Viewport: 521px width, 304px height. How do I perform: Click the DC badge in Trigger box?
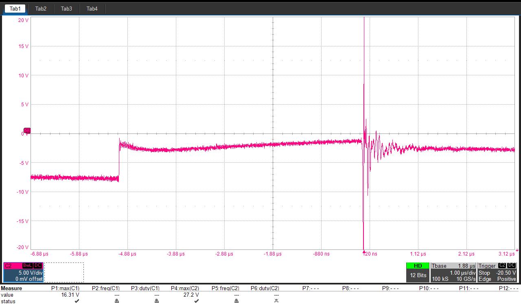[511, 266]
